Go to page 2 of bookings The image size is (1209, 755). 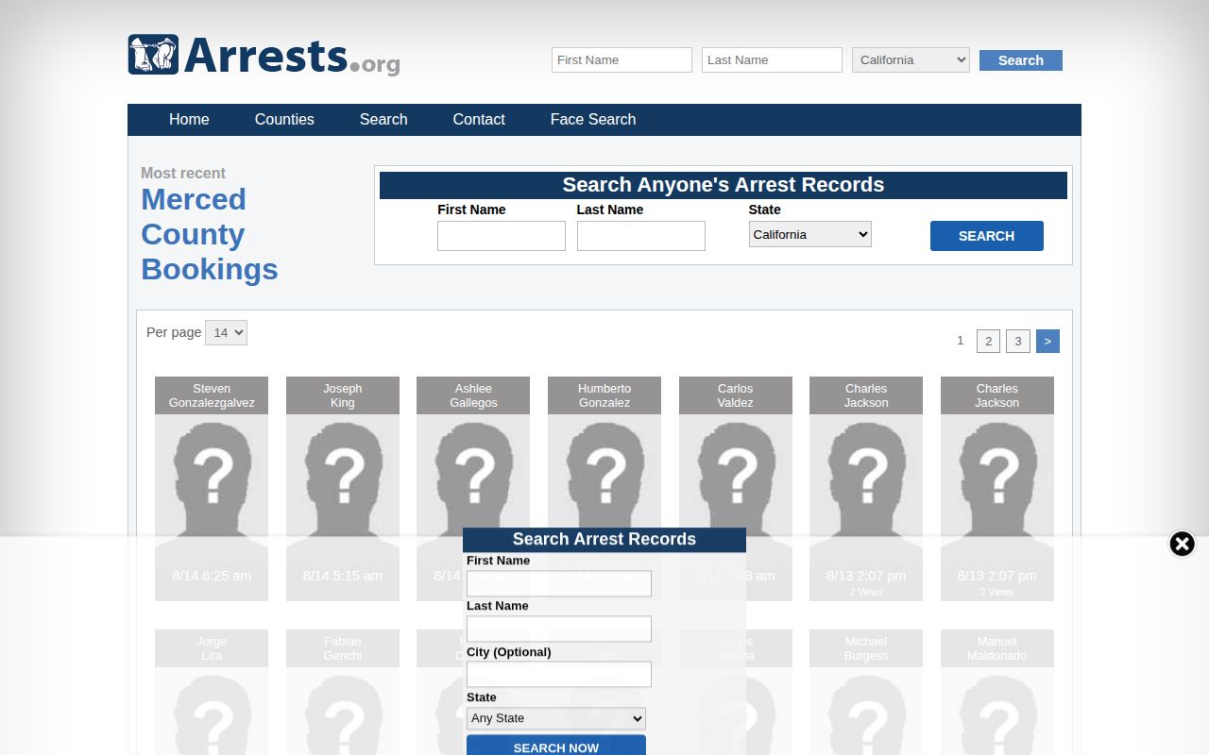click(988, 341)
